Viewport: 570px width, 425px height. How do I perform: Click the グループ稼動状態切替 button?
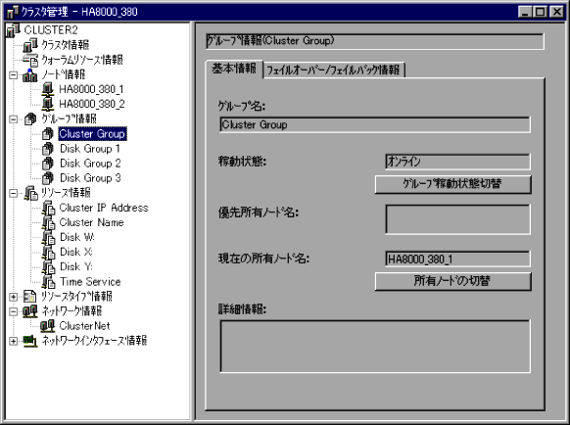pos(452,184)
